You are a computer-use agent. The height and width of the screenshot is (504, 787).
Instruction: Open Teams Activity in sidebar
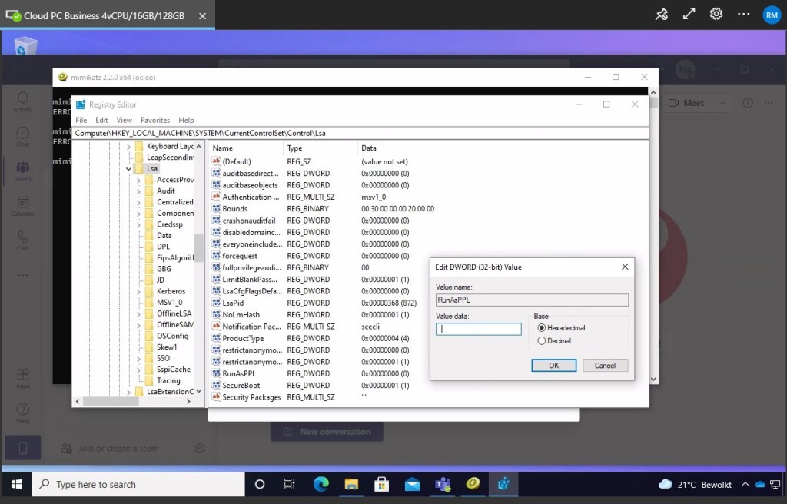[22, 102]
